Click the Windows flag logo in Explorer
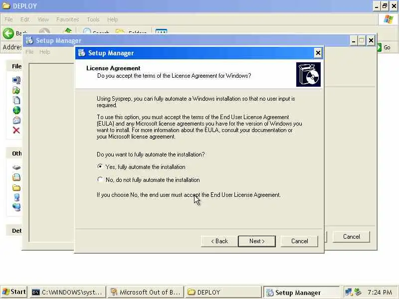Viewport: 399px width, 299px height. click(x=389, y=19)
